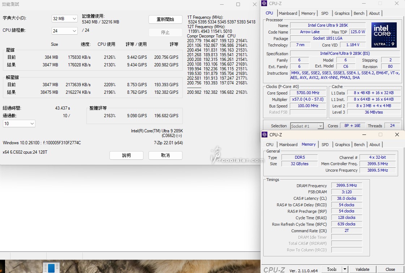Switch to Graphics tab in lower CPU-Z window
Screen dimensions: 405x273
pos(342,145)
